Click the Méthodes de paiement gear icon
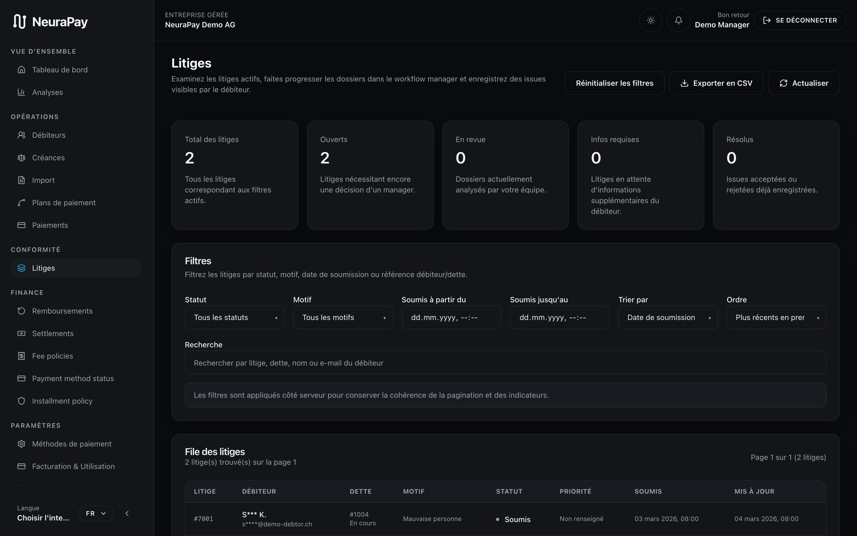 click(21, 444)
